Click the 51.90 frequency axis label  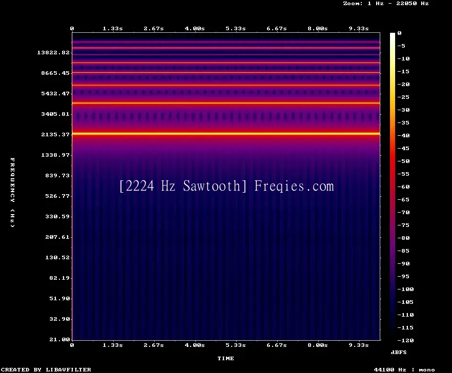[x=59, y=298]
